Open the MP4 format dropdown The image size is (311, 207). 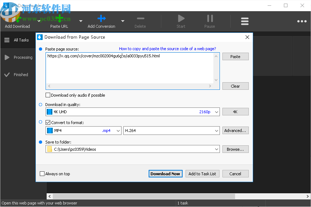[x=83, y=131]
